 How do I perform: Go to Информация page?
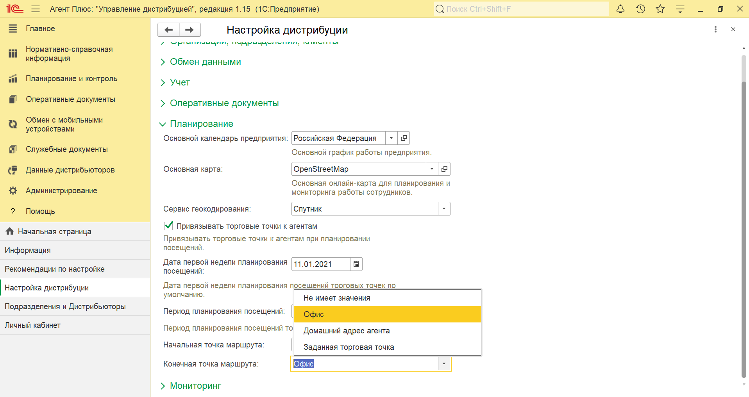pyautogui.click(x=75, y=250)
